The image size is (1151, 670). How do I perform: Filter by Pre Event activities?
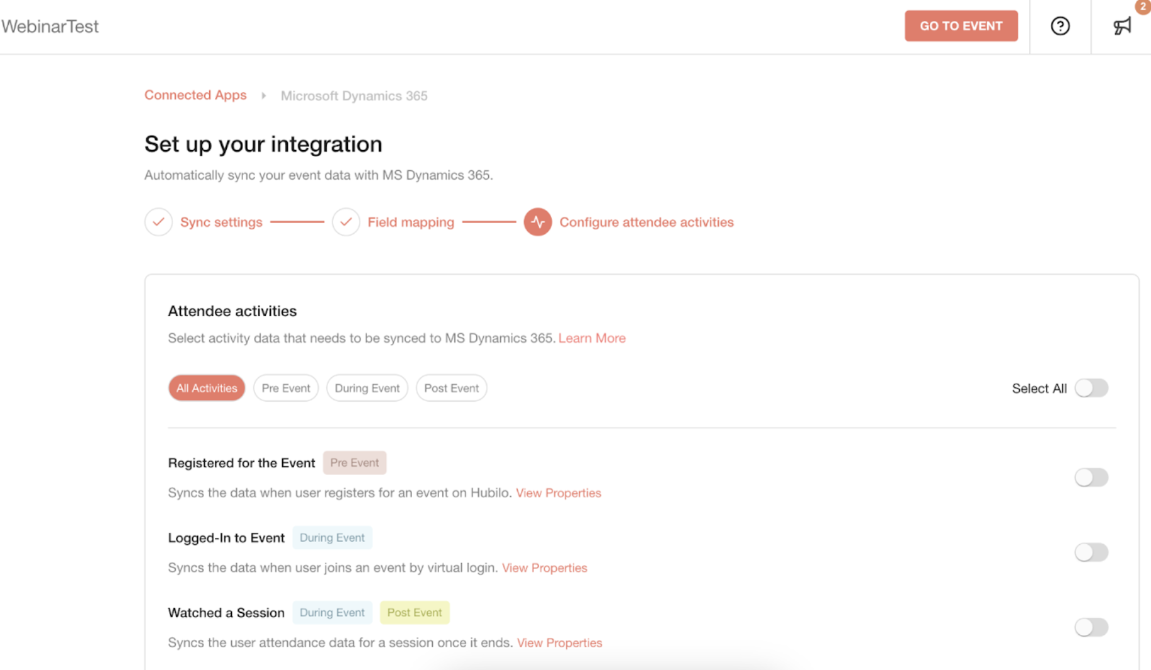click(286, 388)
